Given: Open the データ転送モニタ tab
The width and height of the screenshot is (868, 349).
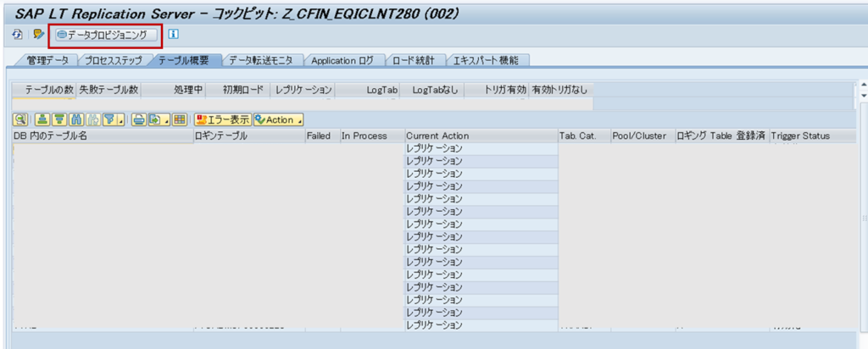Looking at the screenshot, I should coord(261,61).
